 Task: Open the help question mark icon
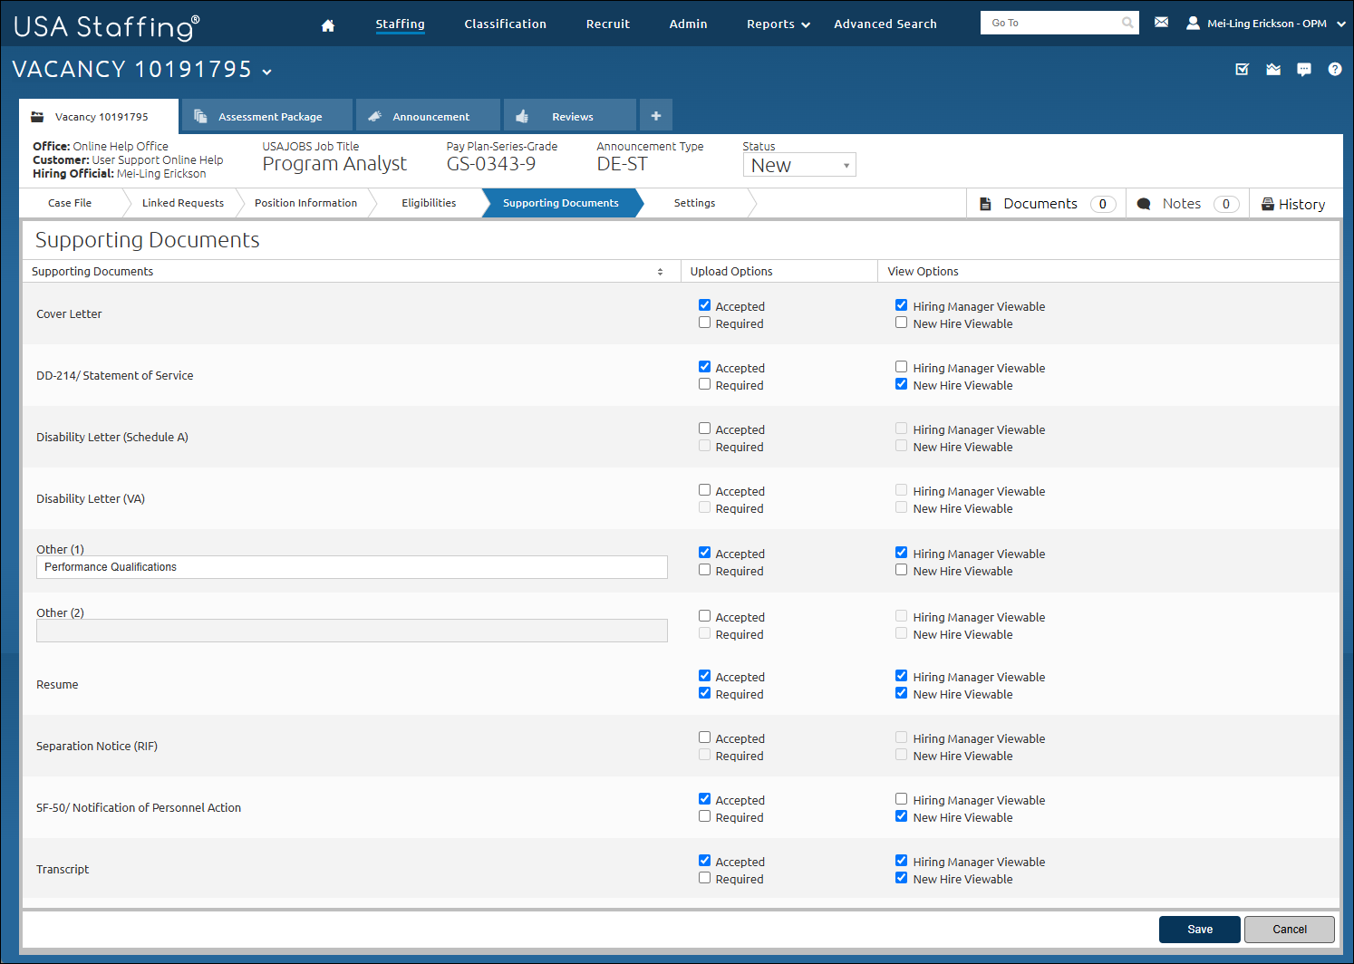coord(1335,69)
